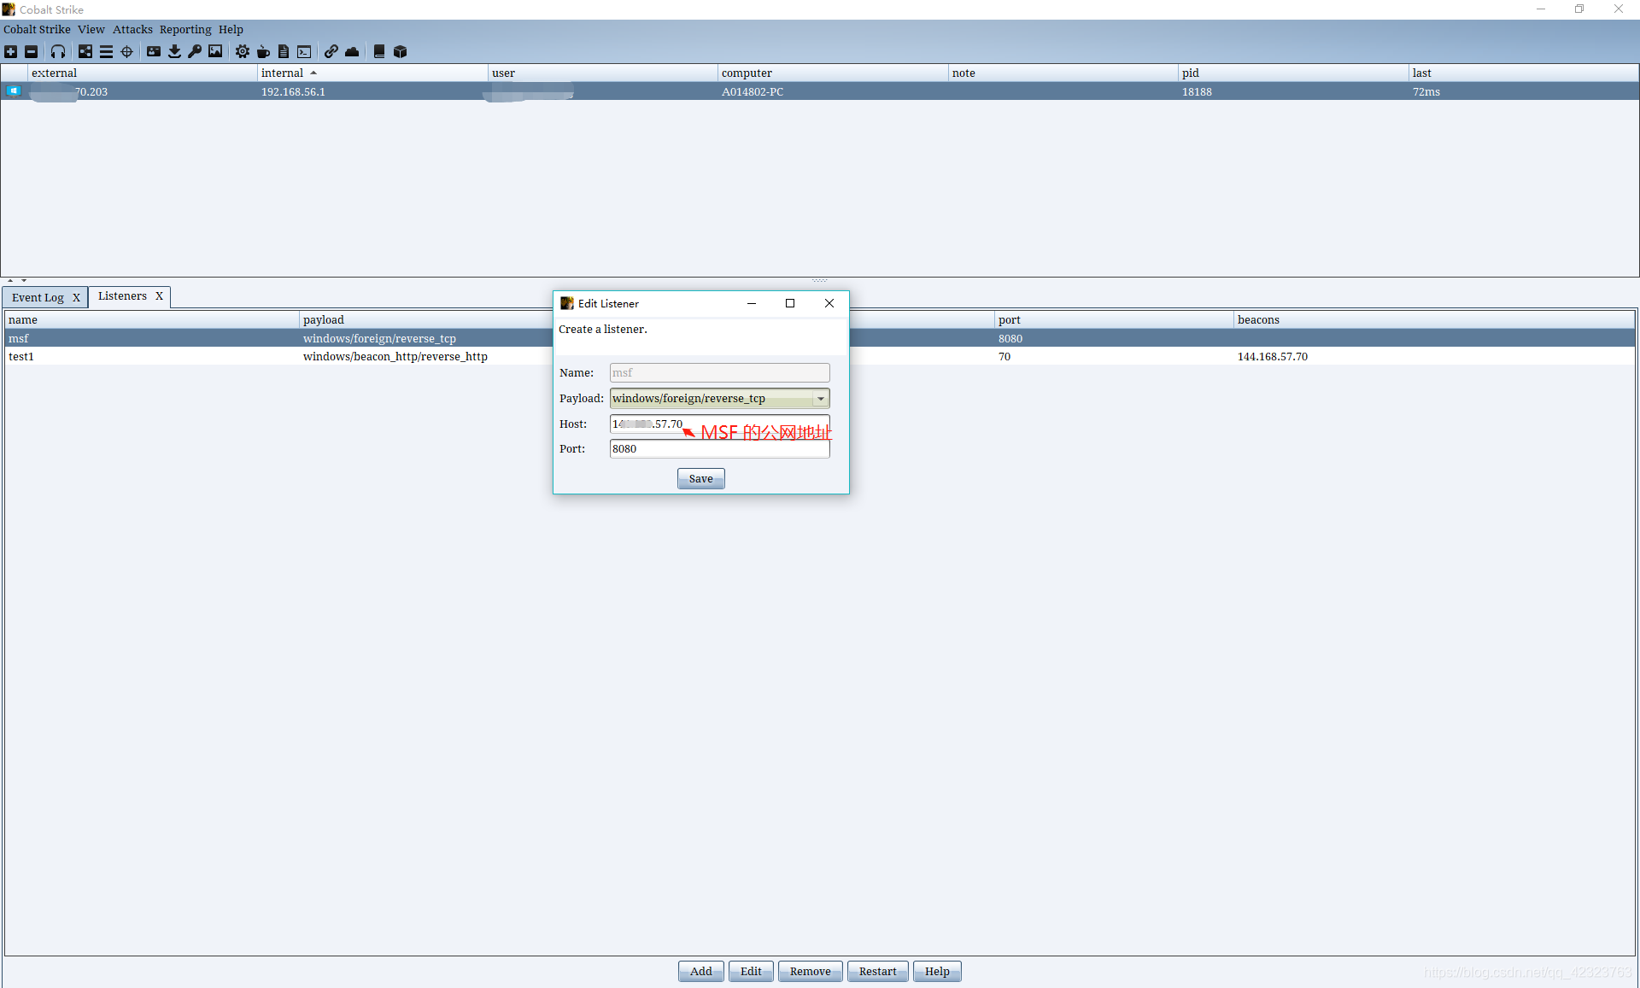Open Screenshots picture icon
Image resolution: width=1640 pixels, height=988 pixels.
[215, 52]
